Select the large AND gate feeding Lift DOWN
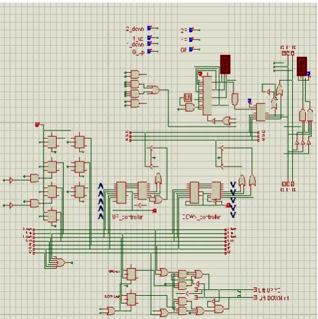This screenshot has width=318, height=319. pyautogui.click(x=219, y=309)
